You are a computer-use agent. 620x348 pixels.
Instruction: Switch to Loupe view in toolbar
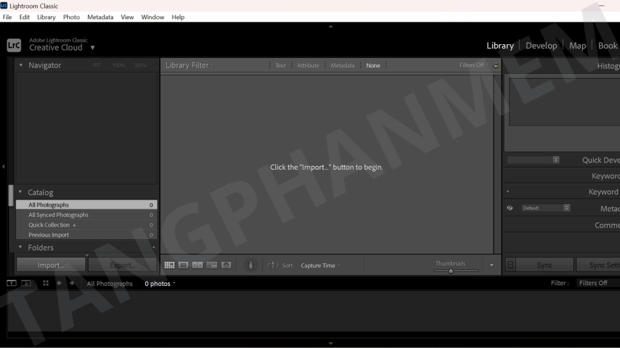coord(183,265)
